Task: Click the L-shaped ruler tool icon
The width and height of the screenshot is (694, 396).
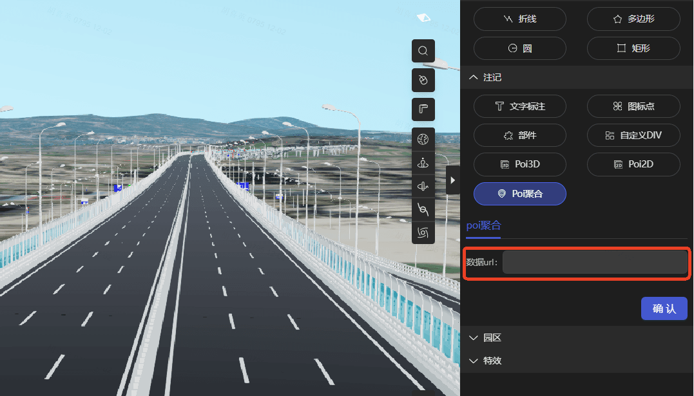Action: pyautogui.click(x=423, y=109)
